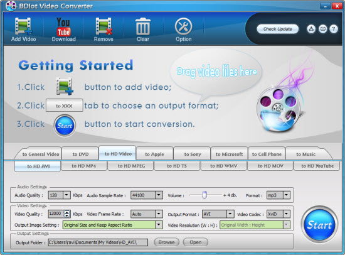Screen dimensions: 345x255
Task: Click the 'to XXX' sample tab button
Action: 64,106
